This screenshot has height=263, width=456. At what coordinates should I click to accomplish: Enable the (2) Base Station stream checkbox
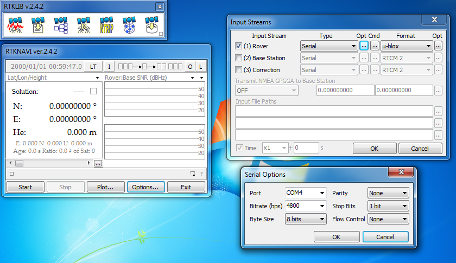coord(239,58)
